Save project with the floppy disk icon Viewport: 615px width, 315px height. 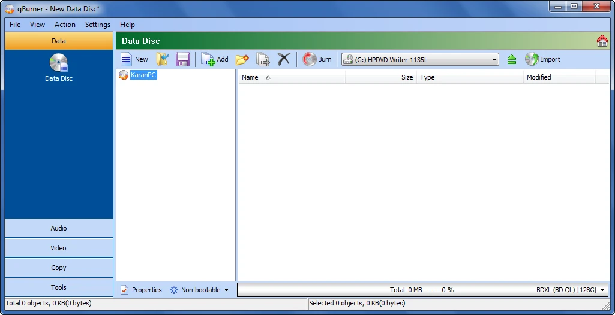pos(182,59)
